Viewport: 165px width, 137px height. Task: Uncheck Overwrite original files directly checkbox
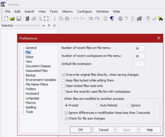tap(63, 75)
